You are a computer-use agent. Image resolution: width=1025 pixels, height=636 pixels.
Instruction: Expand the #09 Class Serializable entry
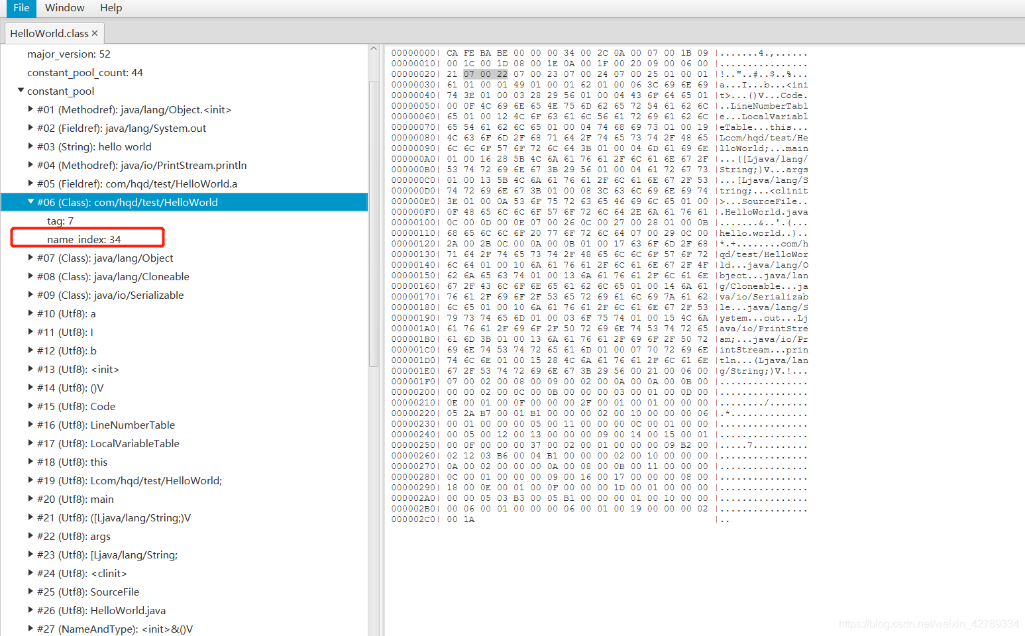30,294
